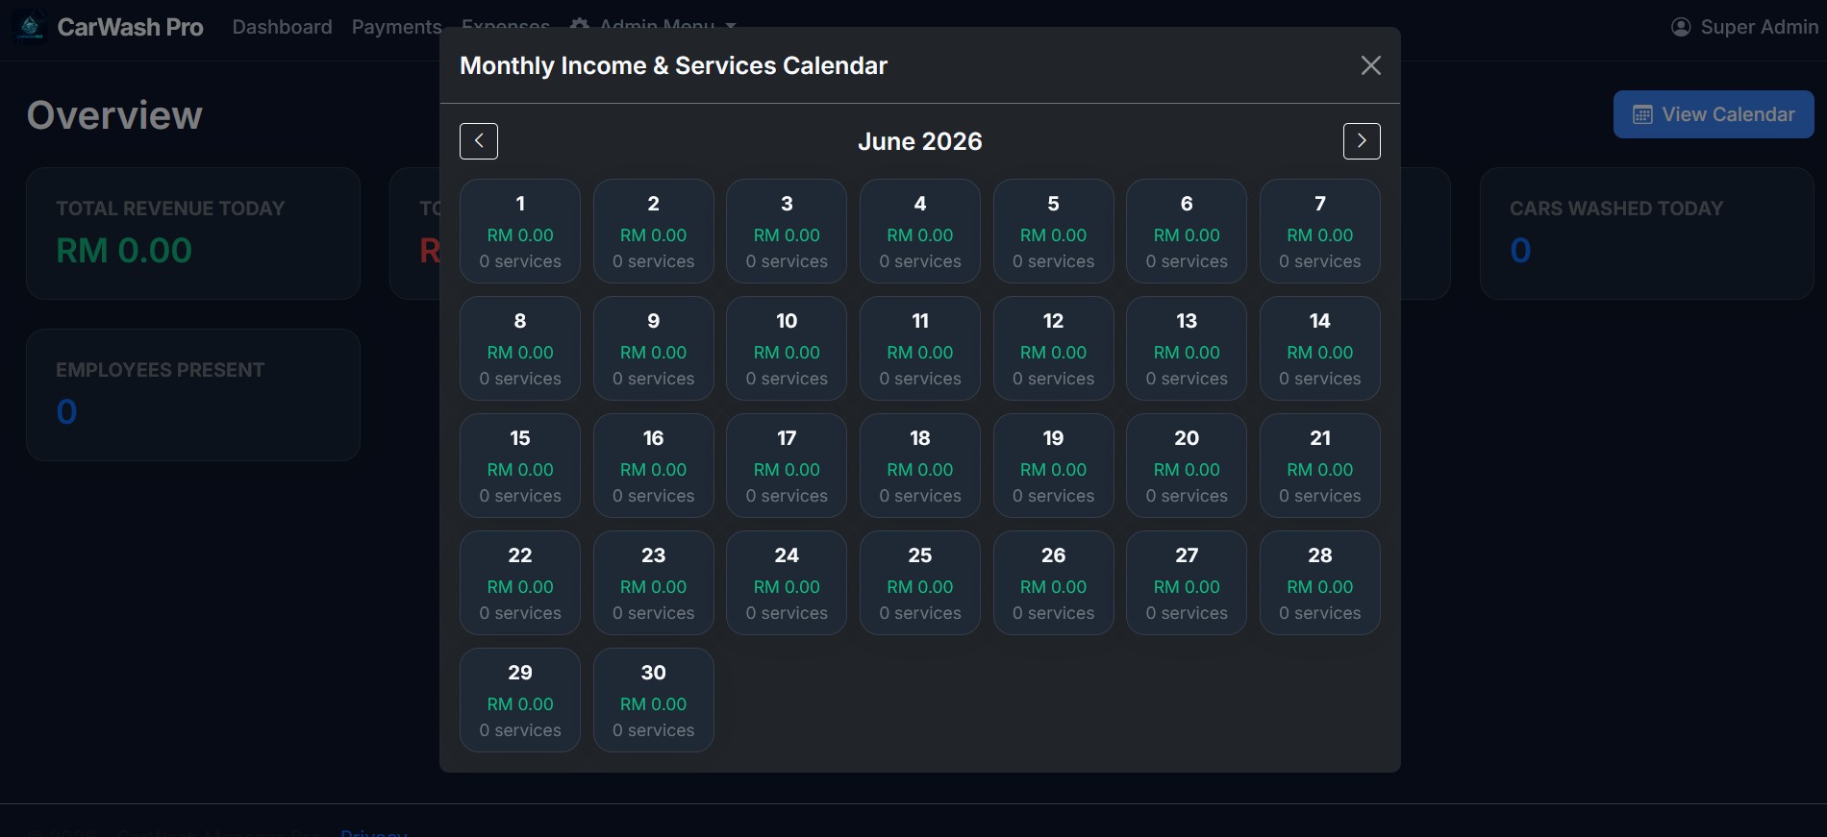Select the June 16 day card
Image resolution: width=1827 pixels, height=837 pixels.
click(654, 465)
